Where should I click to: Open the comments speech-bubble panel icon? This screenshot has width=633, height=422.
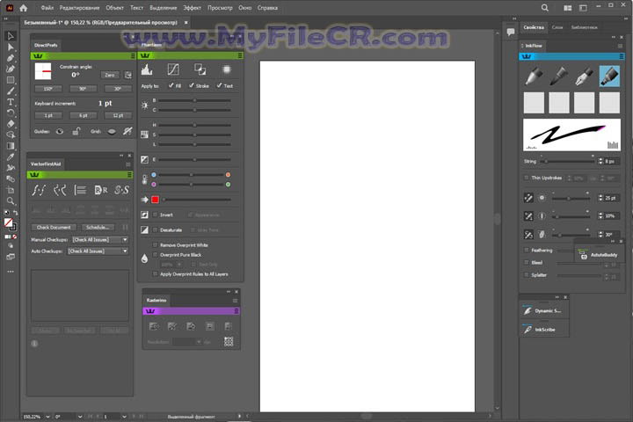tap(511, 32)
